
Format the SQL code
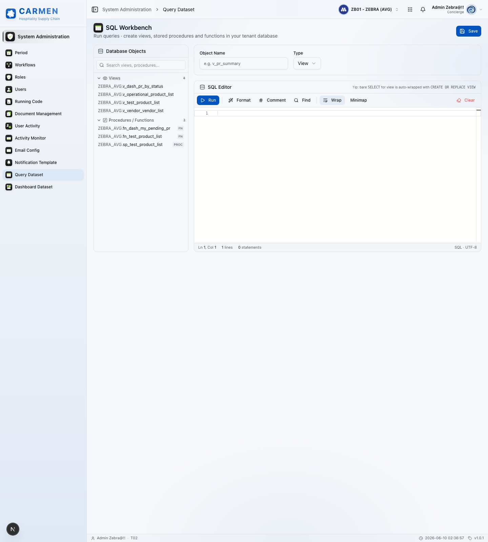(240, 100)
